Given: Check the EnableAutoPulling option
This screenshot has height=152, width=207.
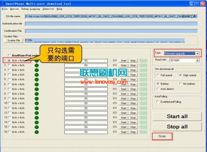Looking at the screenshot, I should (x=158, y=102).
